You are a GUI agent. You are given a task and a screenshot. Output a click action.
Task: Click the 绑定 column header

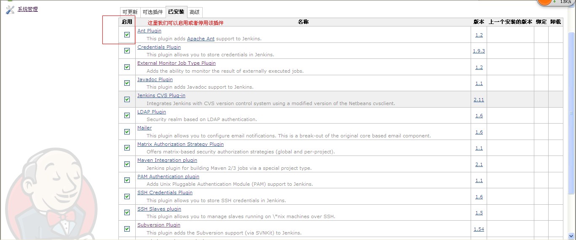[541, 22]
